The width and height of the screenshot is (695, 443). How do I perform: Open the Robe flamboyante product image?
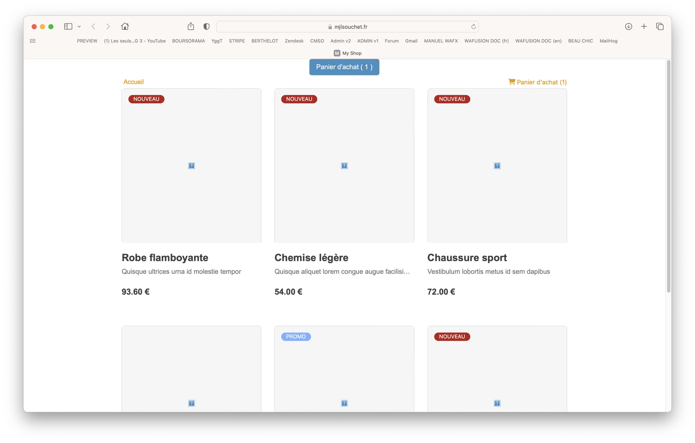click(191, 165)
